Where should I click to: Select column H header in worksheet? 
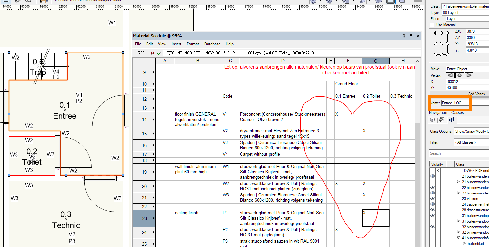pyautogui.click(x=403, y=61)
